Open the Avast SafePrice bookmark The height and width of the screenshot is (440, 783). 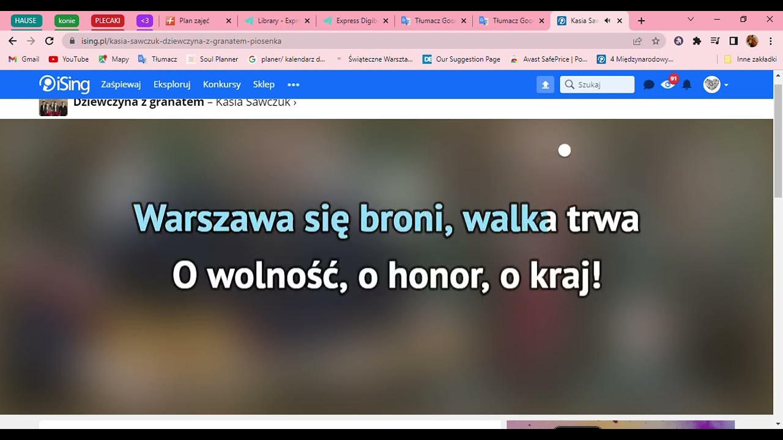(x=549, y=59)
